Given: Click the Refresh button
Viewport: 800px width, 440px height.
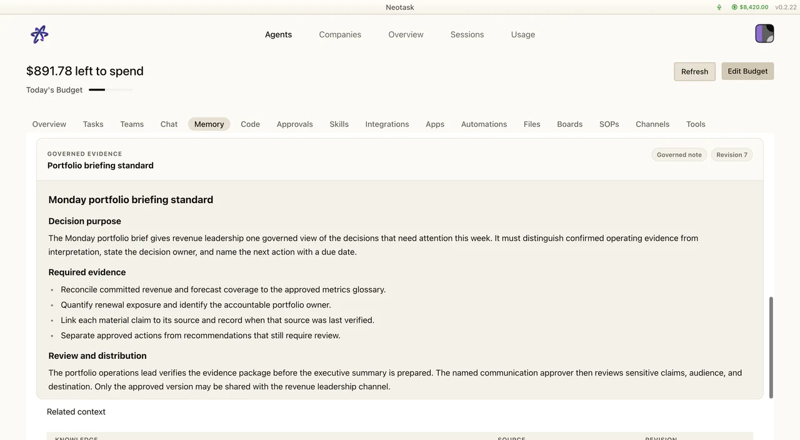Looking at the screenshot, I should pyautogui.click(x=694, y=71).
